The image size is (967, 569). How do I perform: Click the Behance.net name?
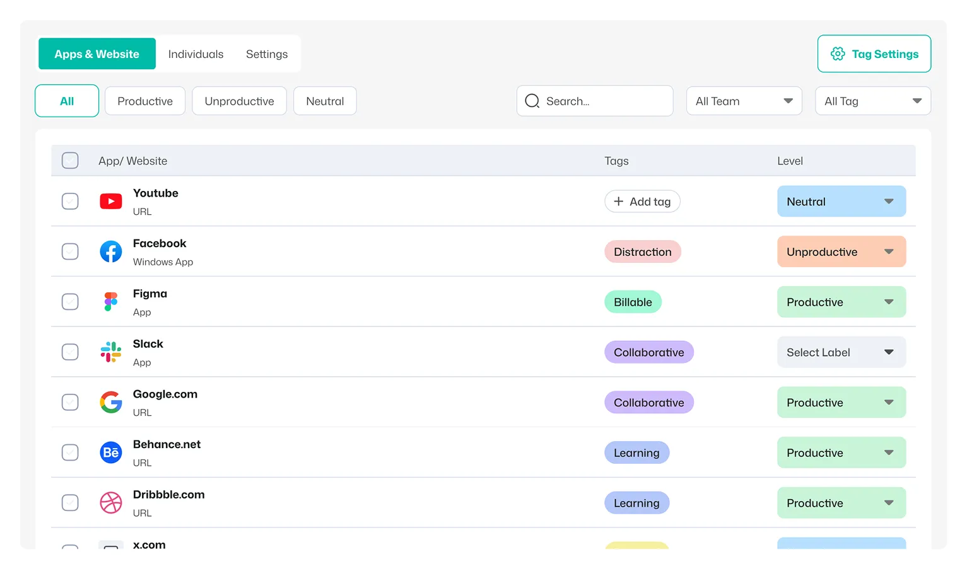click(167, 444)
